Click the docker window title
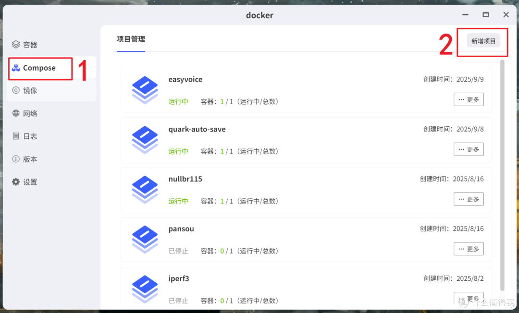The image size is (519, 313). click(259, 15)
